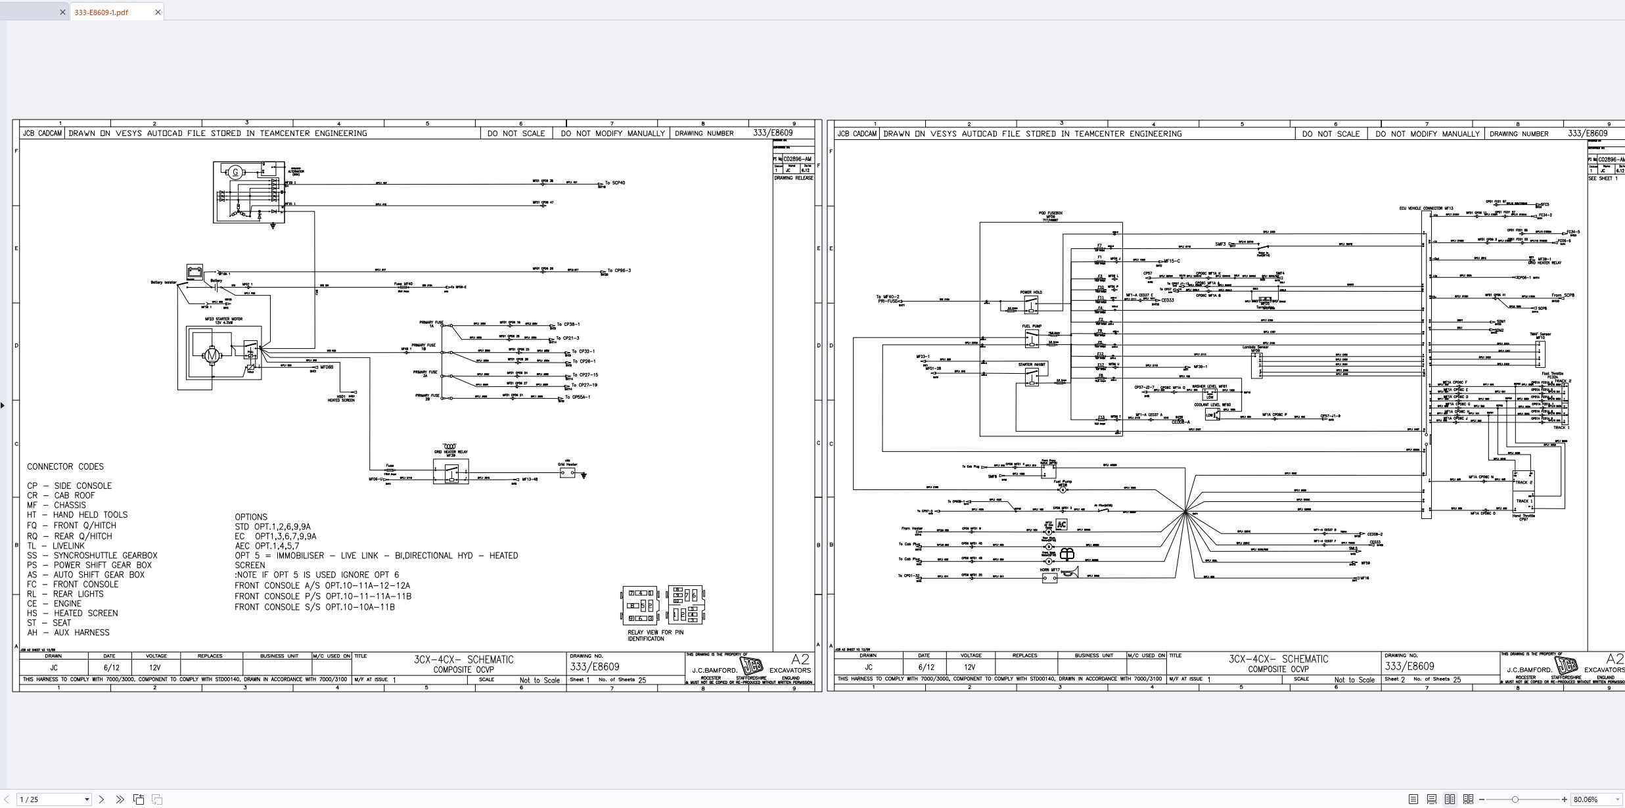The width and height of the screenshot is (1625, 808).
Task: Click the 'To SCP40' wire destination label
Action: 615,183
